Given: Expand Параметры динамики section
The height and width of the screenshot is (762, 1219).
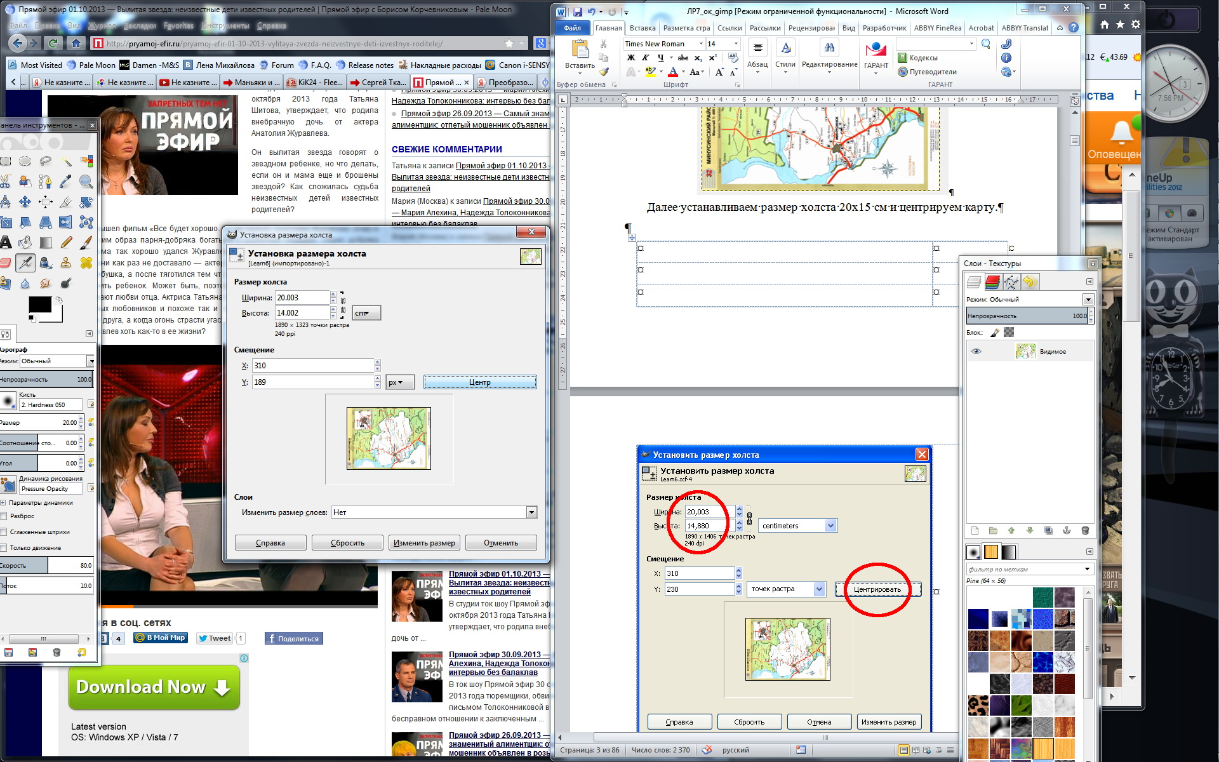Looking at the screenshot, I should click(3, 503).
